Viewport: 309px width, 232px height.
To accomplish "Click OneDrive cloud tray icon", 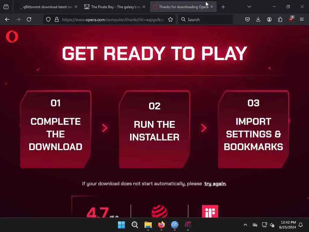I will point(255,225).
